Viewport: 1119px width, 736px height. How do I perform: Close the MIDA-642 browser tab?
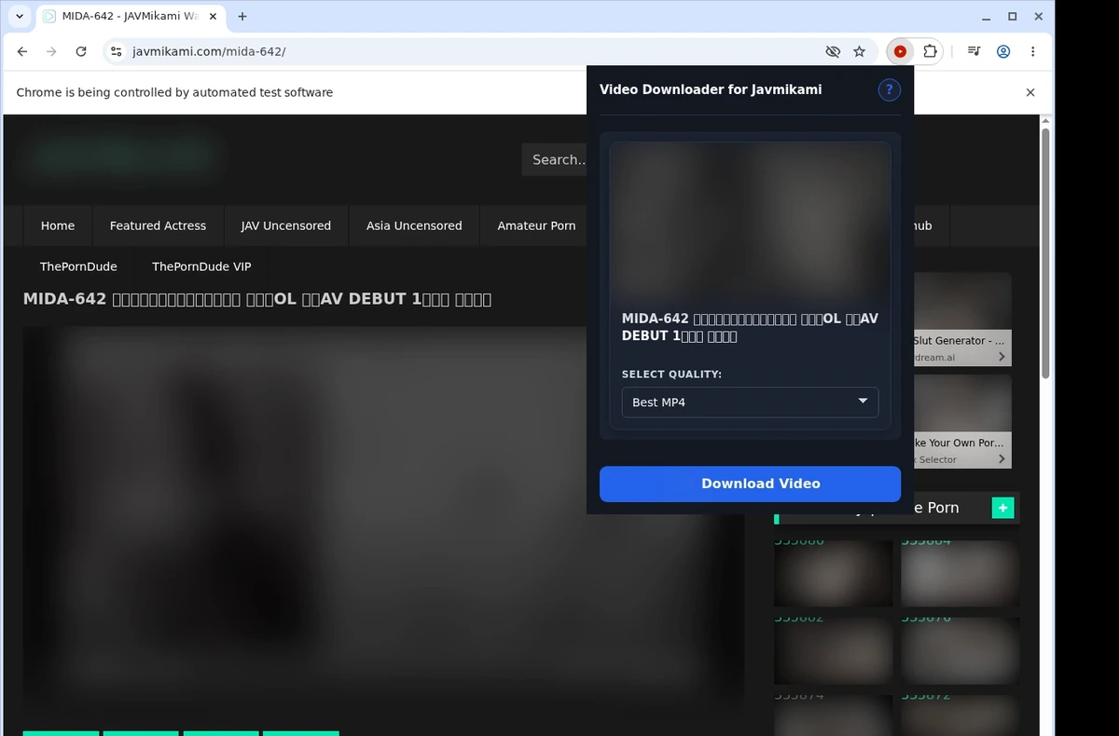pyautogui.click(x=213, y=17)
